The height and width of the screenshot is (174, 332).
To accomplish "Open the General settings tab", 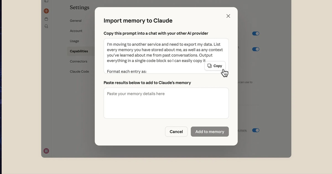I will tap(76, 21).
